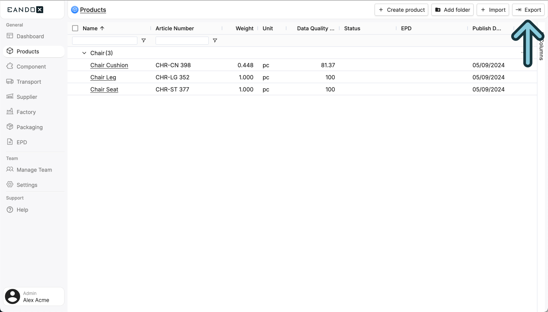The width and height of the screenshot is (548, 312).
Task: Open the Dashboard from the sidebar
Action: [x=30, y=36]
